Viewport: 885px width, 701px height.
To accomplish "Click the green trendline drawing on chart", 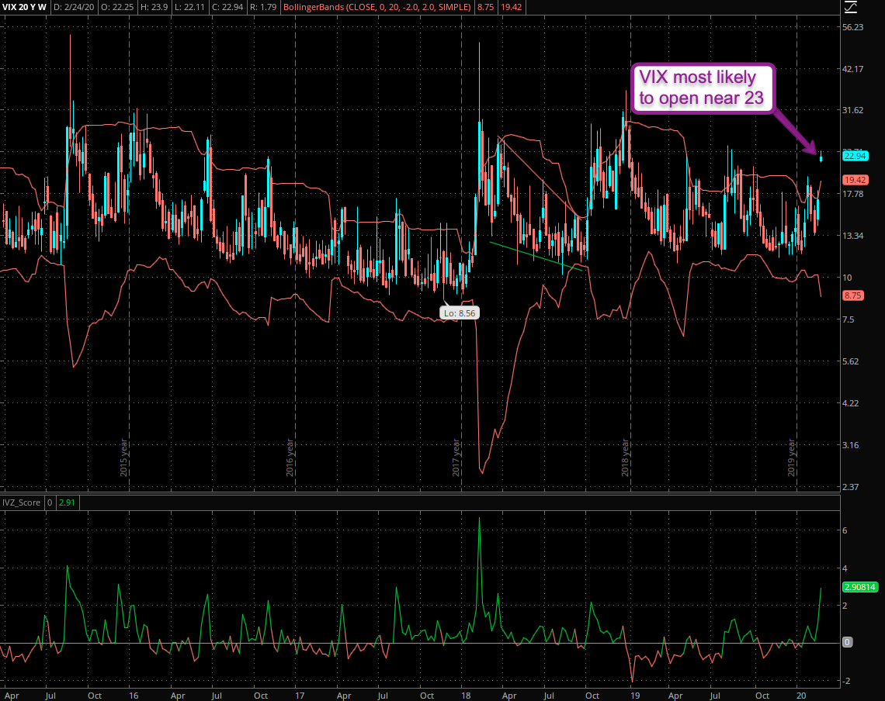I will [536, 257].
